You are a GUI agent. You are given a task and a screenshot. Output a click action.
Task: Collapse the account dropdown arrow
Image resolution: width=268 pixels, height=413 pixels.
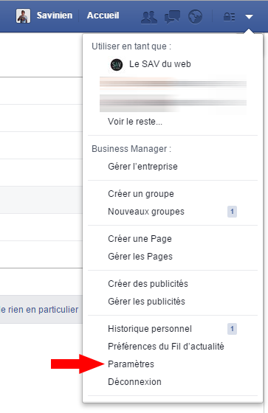click(249, 17)
